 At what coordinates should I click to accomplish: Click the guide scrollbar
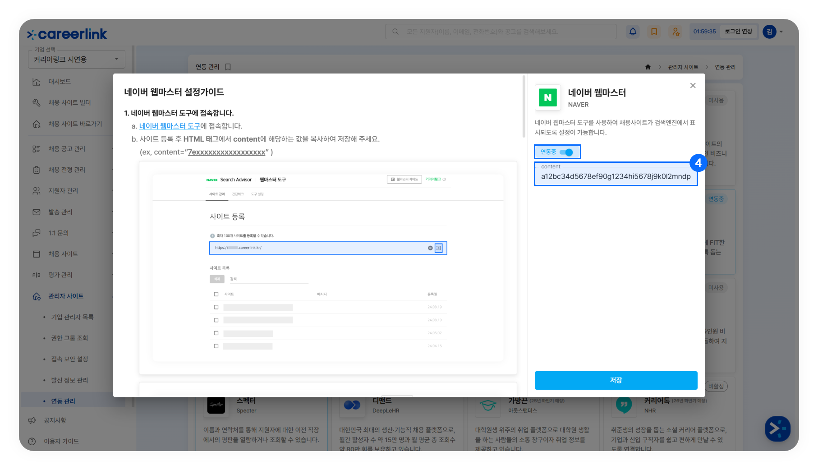click(524, 106)
